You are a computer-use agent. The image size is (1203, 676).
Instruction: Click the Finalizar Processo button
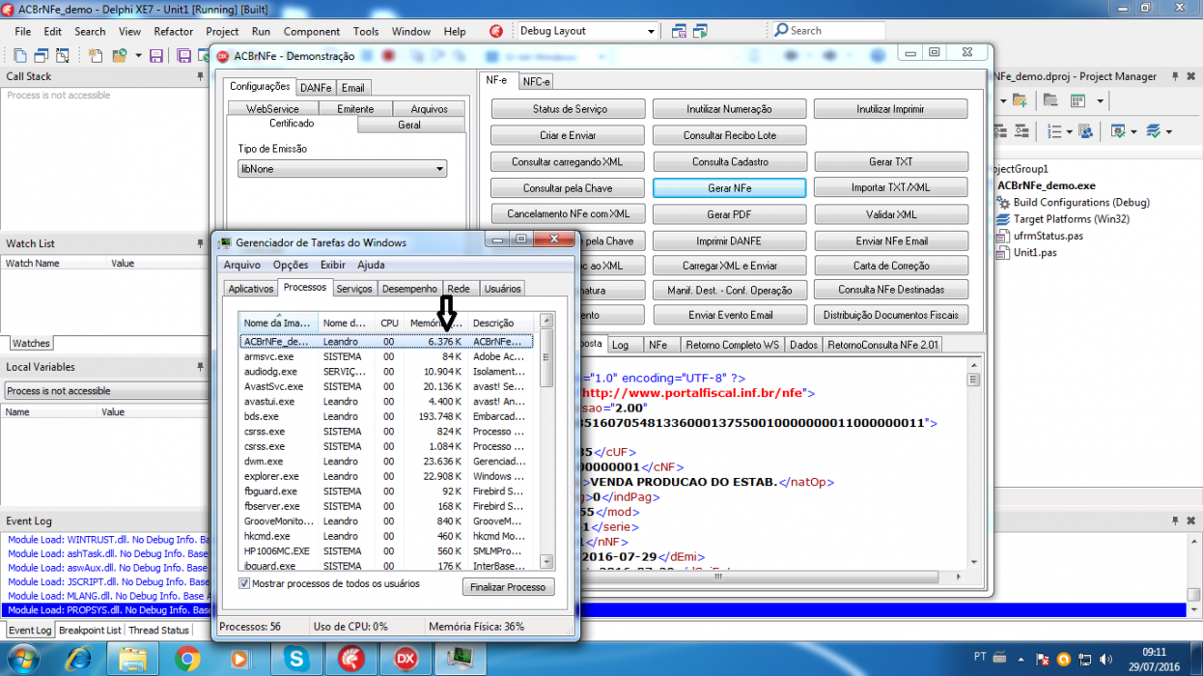(x=508, y=587)
